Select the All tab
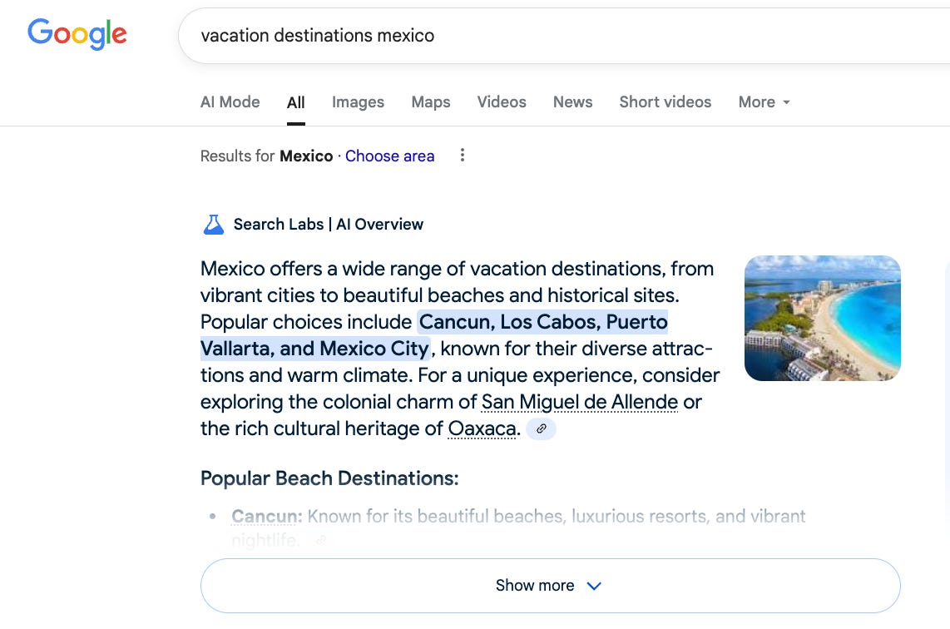This screenshot has width=950, height=629. (x=295, y=102)
